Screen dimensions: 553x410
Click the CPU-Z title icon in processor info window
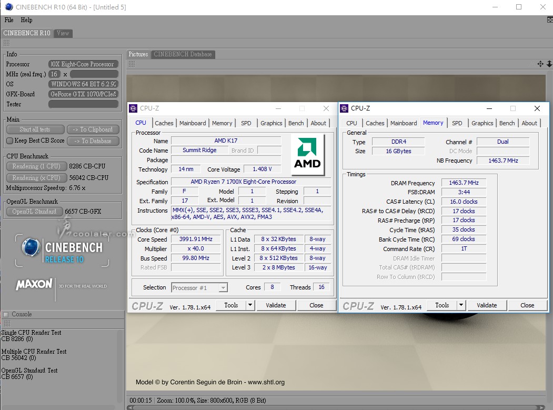pyautogui.click(x=133, y=108)
